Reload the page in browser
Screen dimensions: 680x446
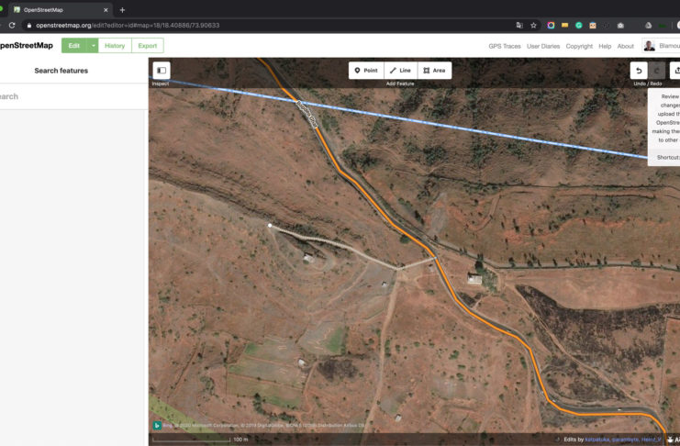[12, 26]
